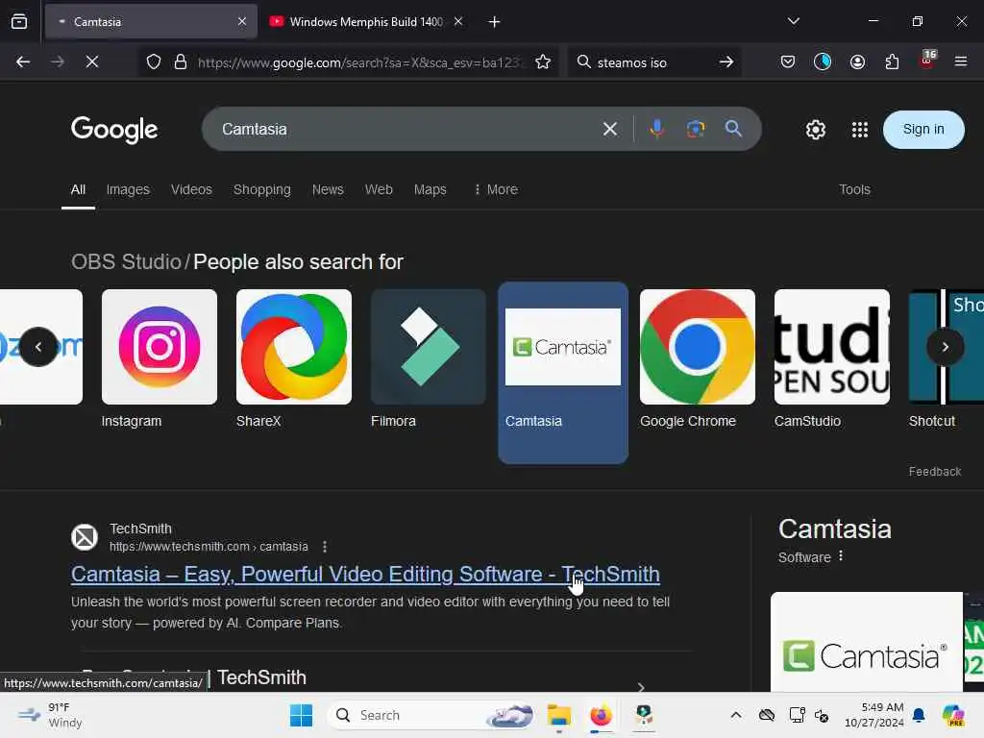Open the Filmora suggestion card
Image resolution: width=984 pixels, height=738 pixels.
429,359
